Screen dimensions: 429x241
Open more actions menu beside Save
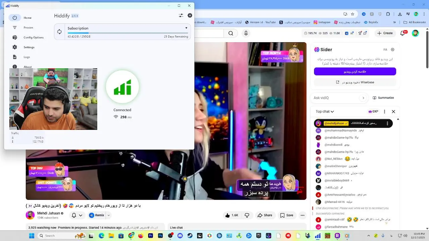[303, 215]
